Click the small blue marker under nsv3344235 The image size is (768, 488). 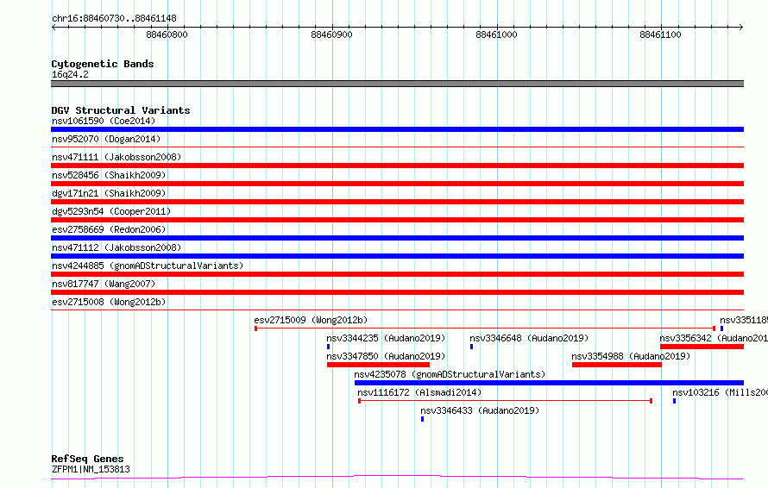pyautogui.click(x=328, y=347)
